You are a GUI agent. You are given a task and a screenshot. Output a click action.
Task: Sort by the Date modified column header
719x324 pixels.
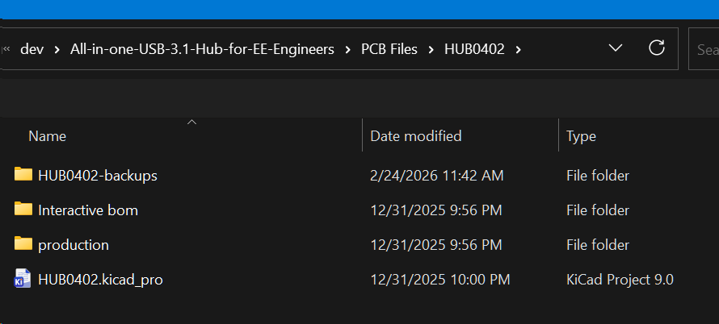point(415,136)
